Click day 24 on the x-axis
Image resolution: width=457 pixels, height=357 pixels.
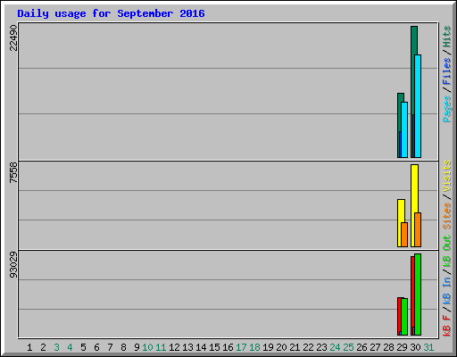(x=335, y=347)
